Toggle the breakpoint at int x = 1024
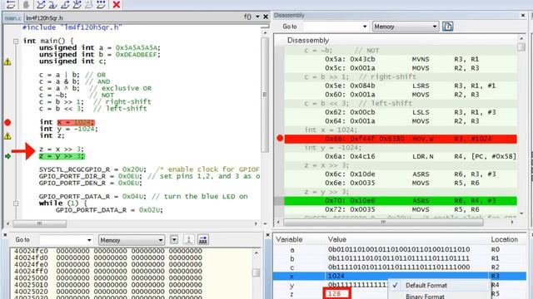This screenshot has width=533, height=299. click(7, 122)
